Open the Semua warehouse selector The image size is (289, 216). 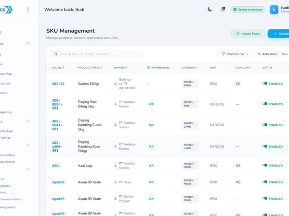[248, 10]
